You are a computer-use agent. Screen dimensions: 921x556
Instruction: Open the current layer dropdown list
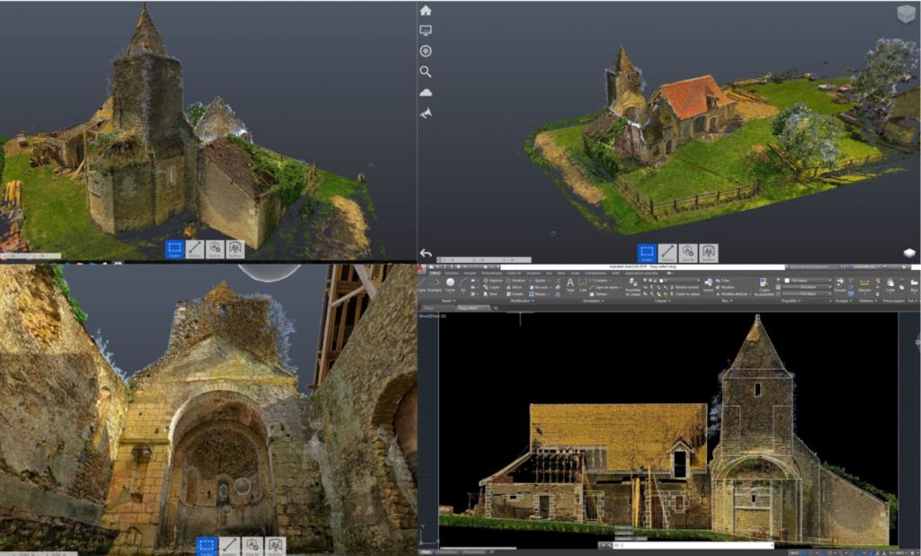pos(671,280)
